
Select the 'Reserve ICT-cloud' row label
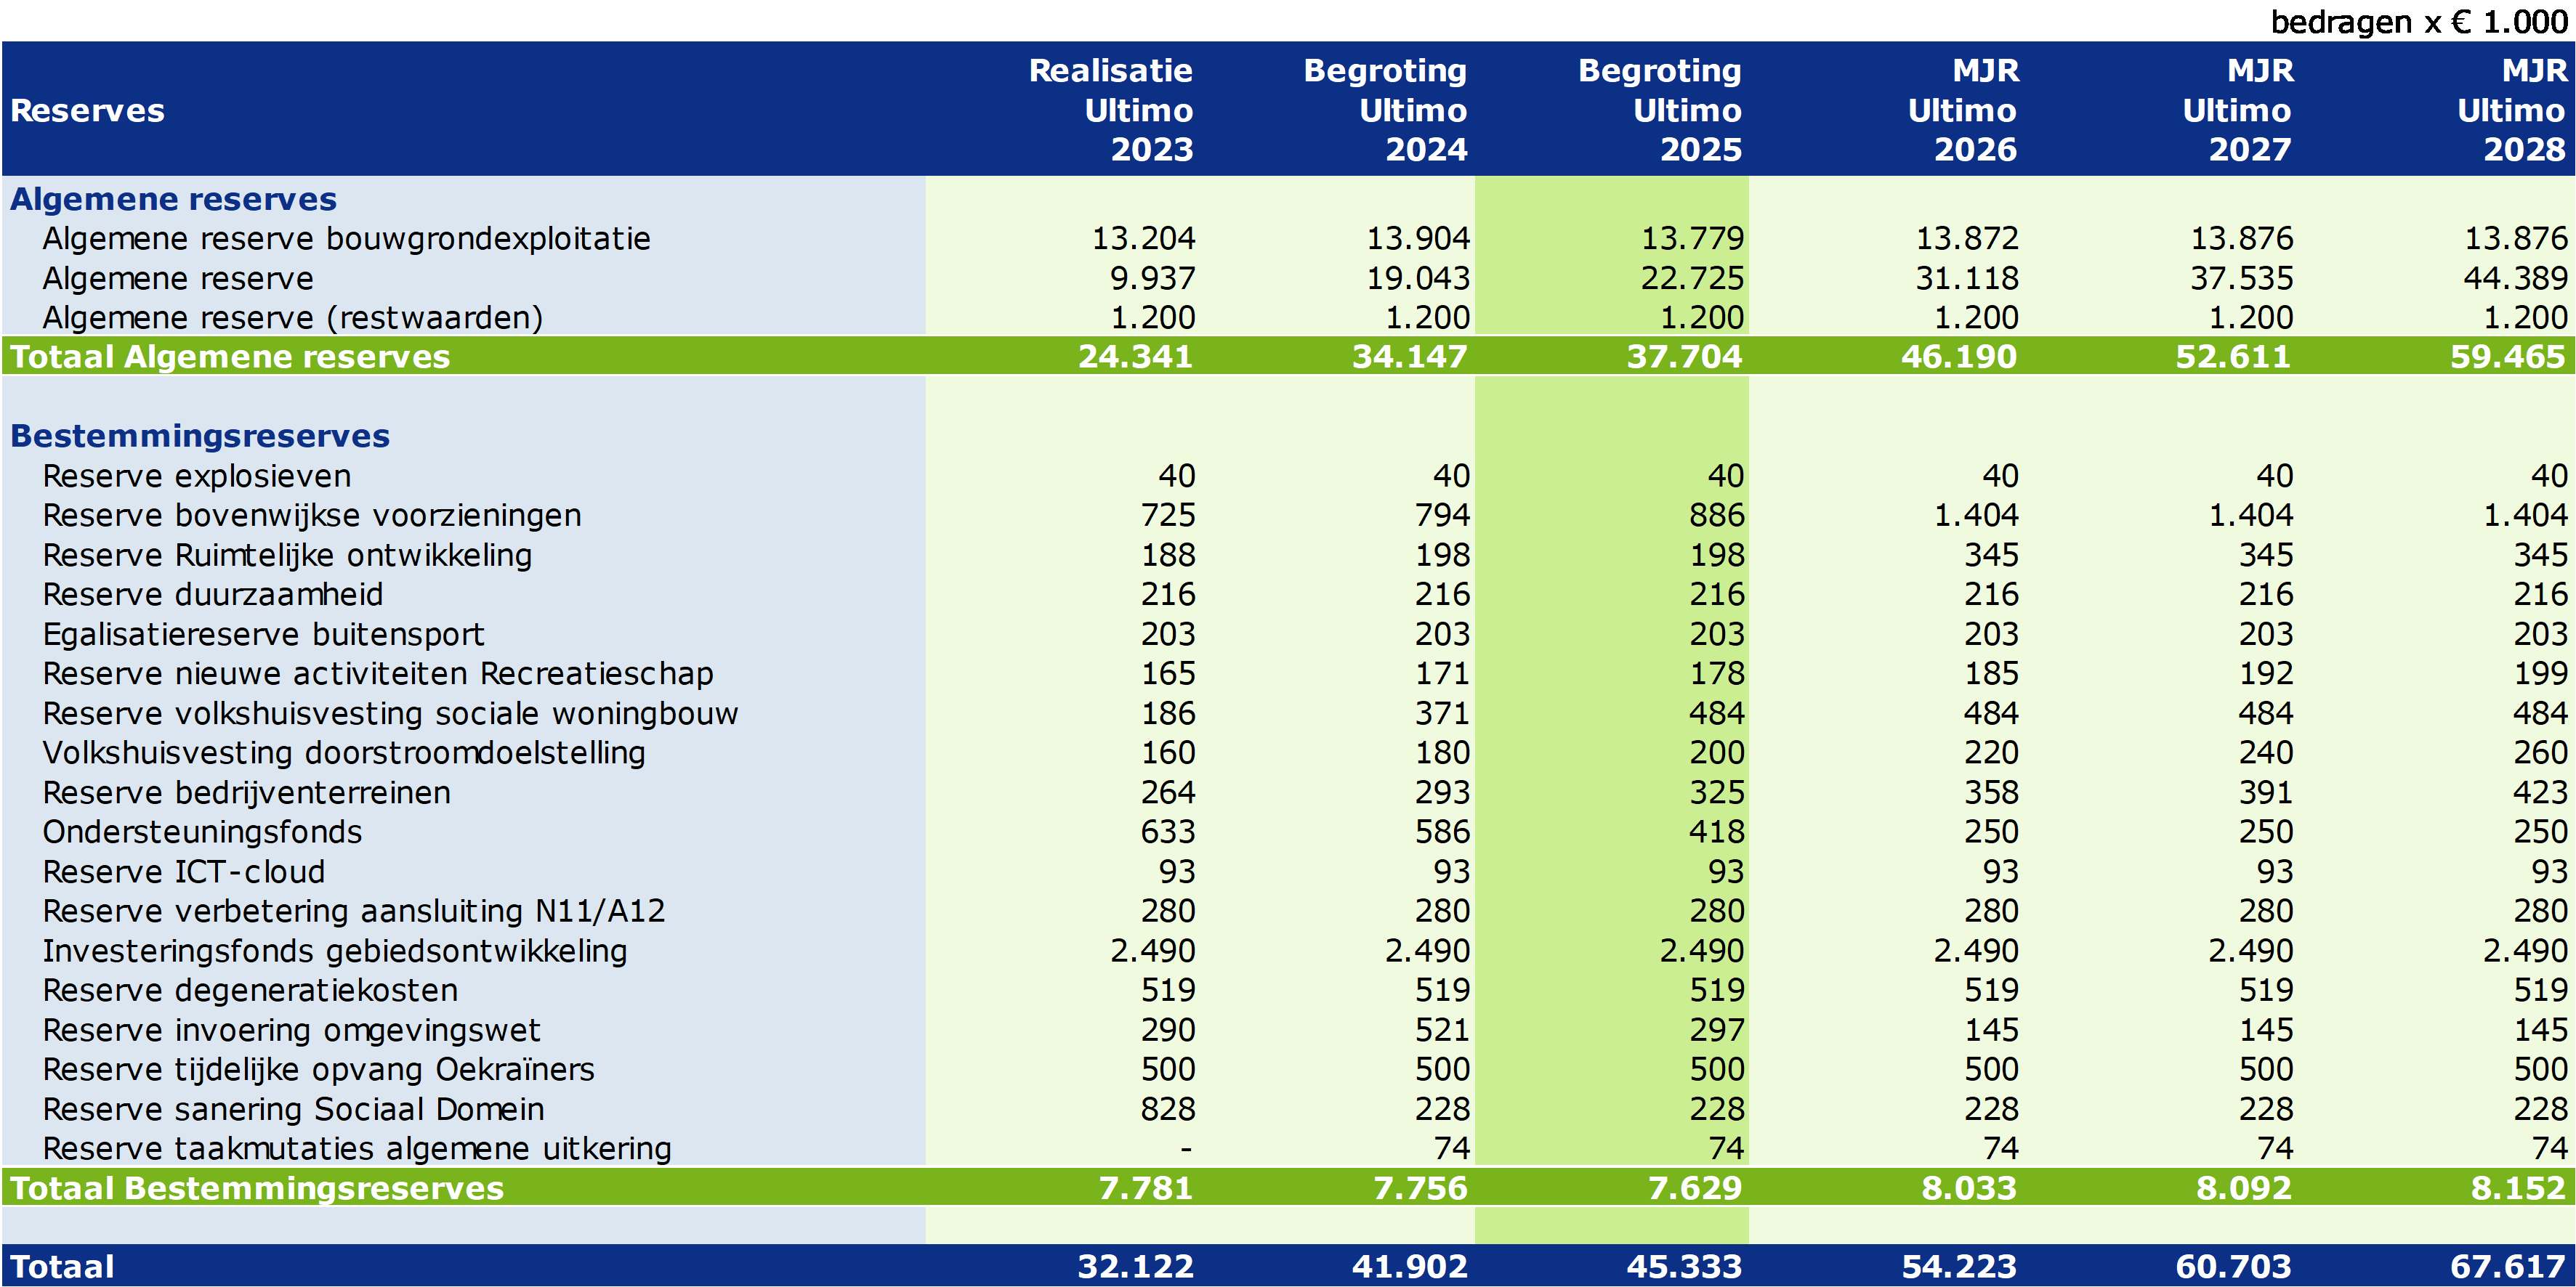[184, 872]
